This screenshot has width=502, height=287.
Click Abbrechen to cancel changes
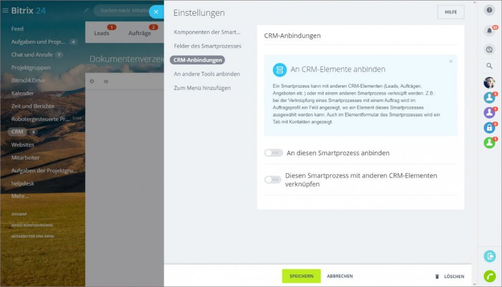pos(340,276)
